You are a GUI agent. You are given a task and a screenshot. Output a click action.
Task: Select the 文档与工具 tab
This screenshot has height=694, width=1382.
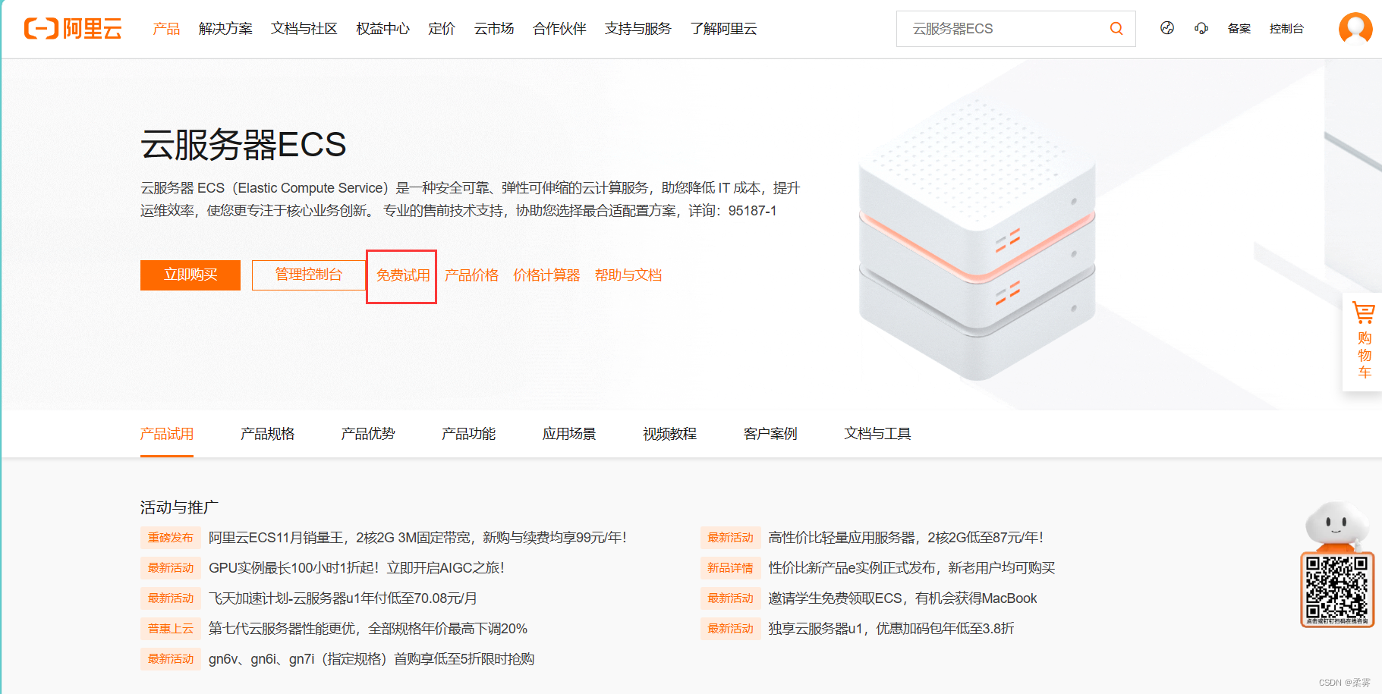tap(877, 434)
